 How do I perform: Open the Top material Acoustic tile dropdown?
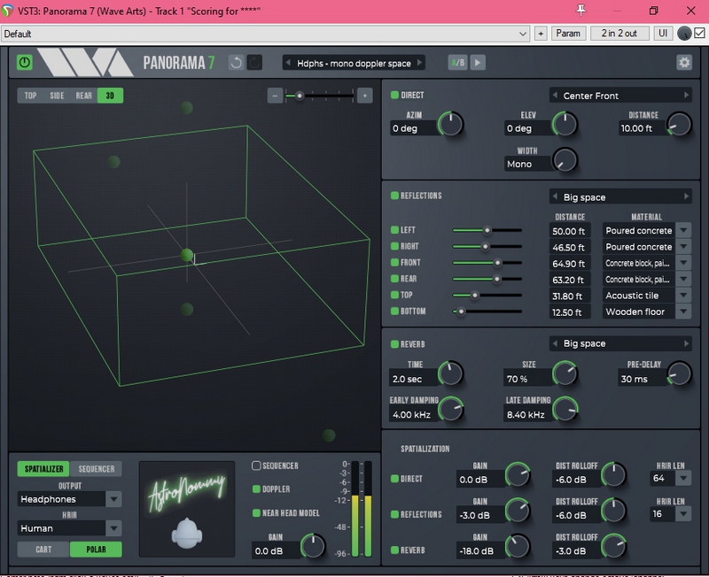tap(682, 296)
